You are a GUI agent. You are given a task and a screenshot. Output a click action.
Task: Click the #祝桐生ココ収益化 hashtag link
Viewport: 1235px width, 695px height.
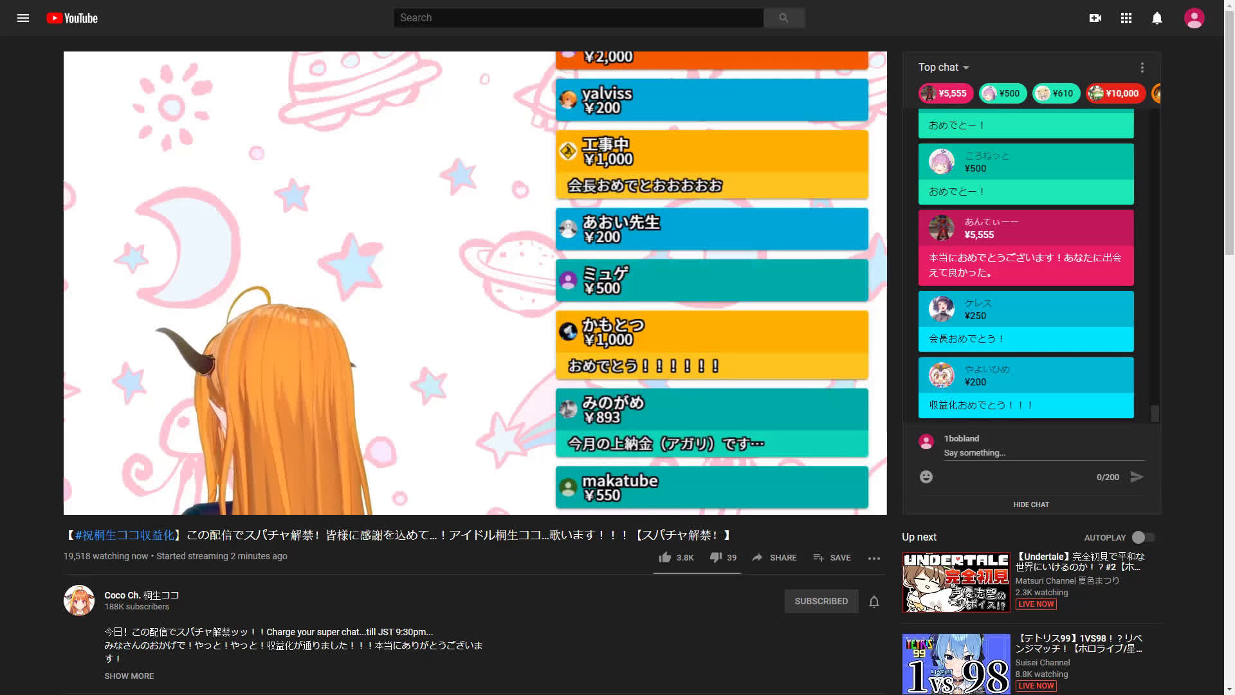tap(125, 535)
